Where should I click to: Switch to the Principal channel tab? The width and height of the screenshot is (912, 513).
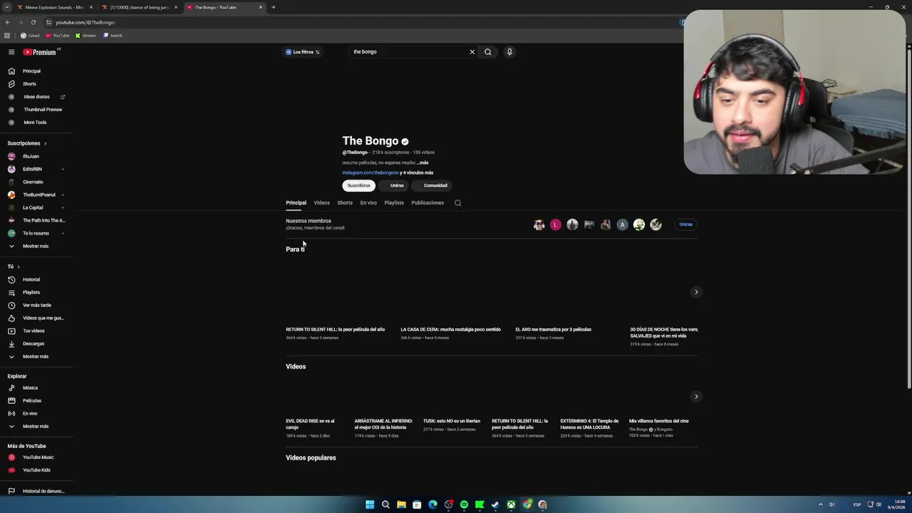click(296, 203)
